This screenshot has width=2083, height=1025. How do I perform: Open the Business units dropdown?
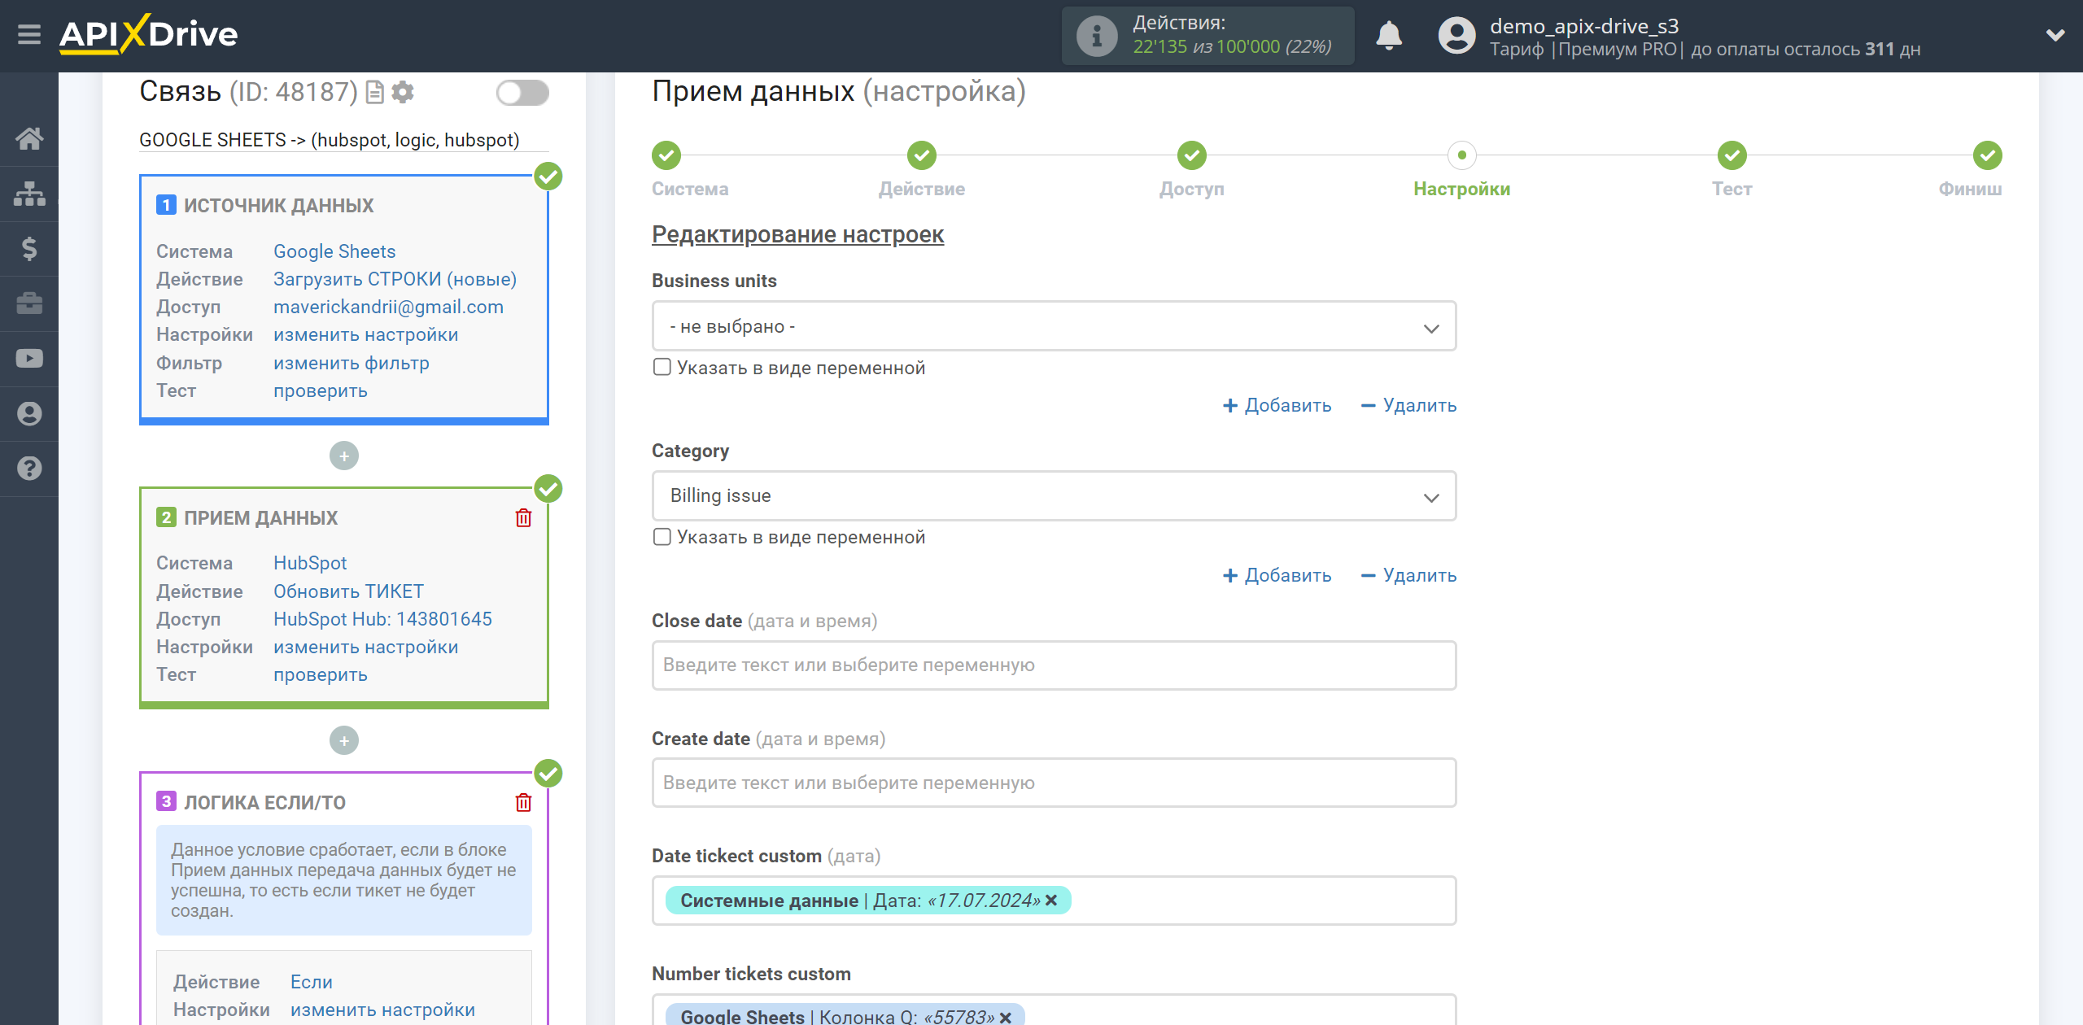(1054, 326)
